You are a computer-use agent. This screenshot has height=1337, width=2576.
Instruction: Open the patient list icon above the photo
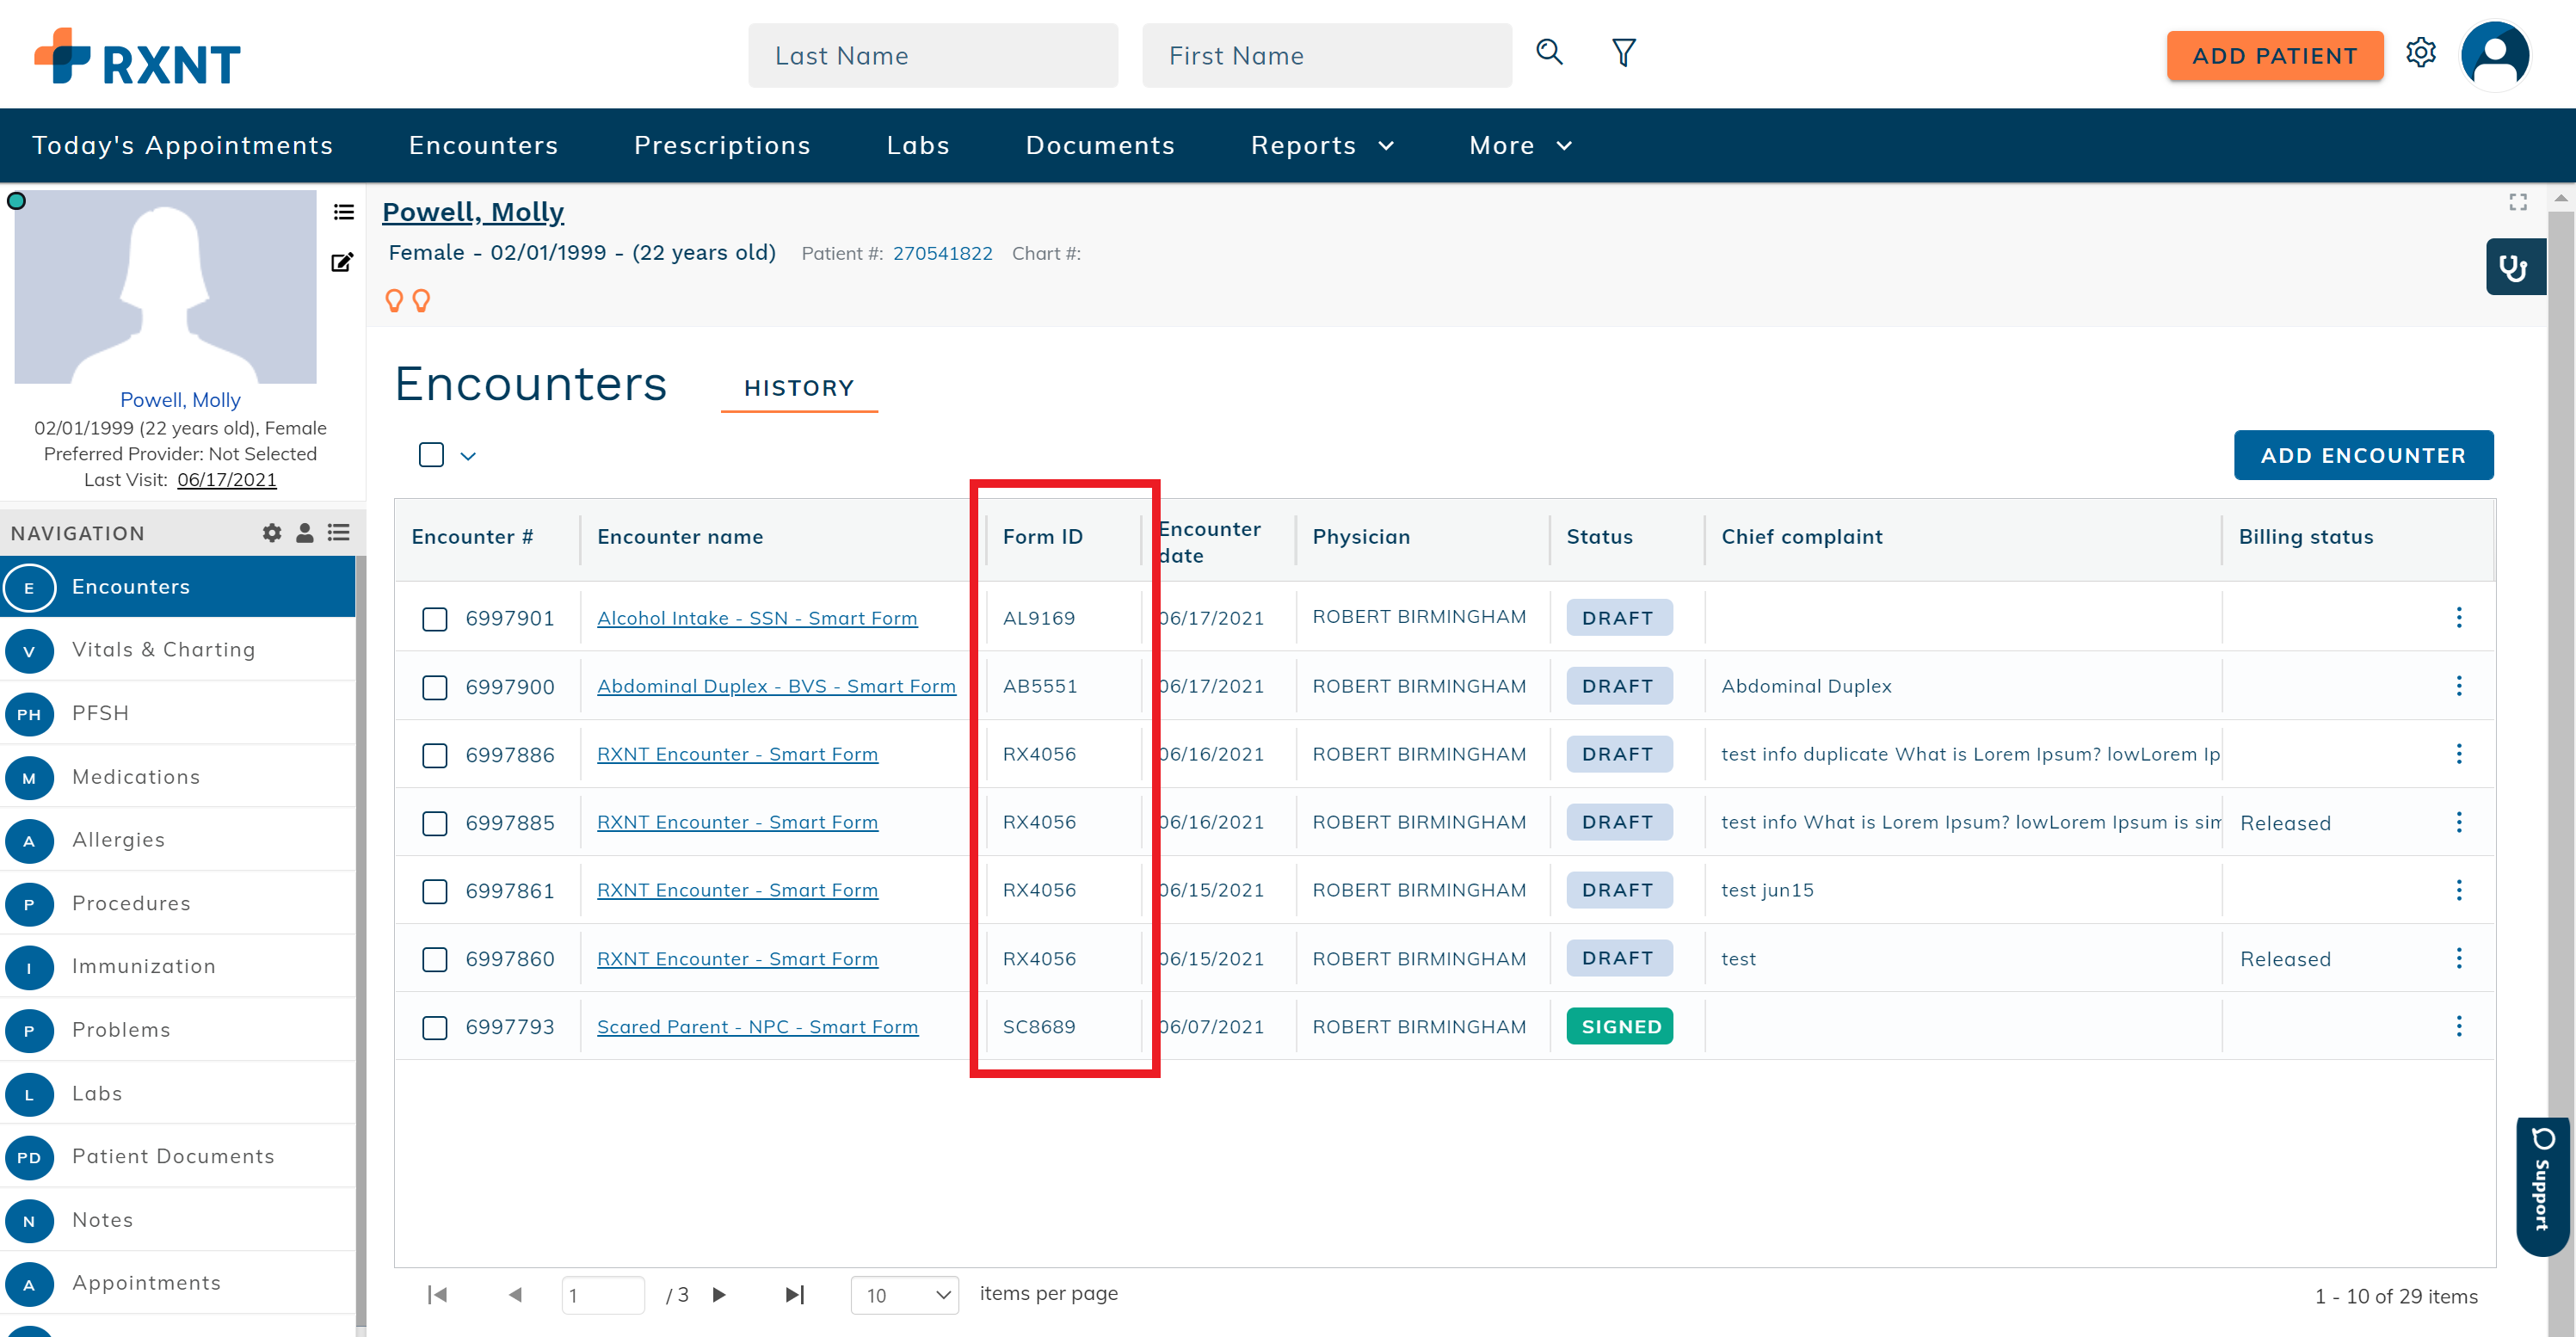[343, 212]
